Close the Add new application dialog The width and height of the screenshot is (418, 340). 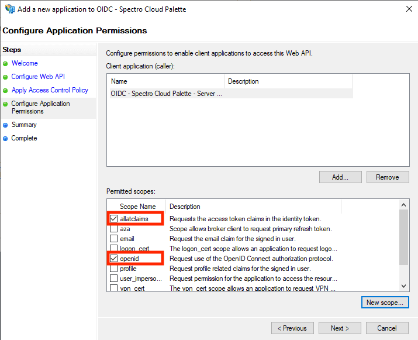coord(409,9)
